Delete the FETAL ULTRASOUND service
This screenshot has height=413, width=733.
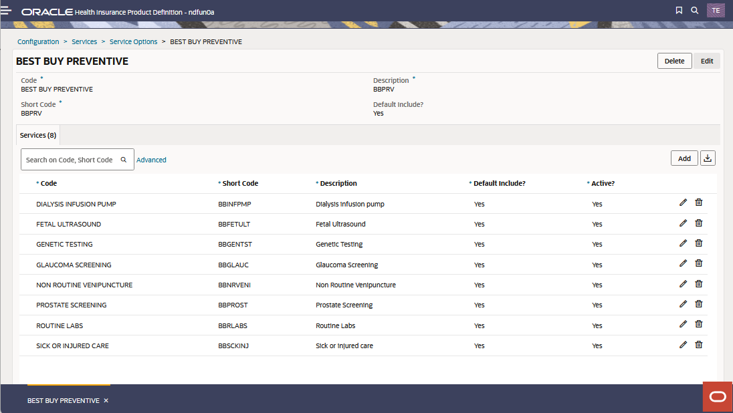698,223
